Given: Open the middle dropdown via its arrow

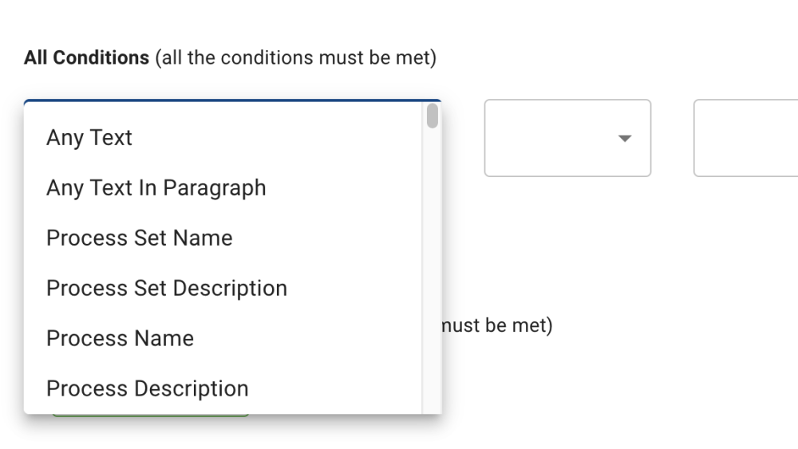Looking at the screenshot, I should [625, 139].
